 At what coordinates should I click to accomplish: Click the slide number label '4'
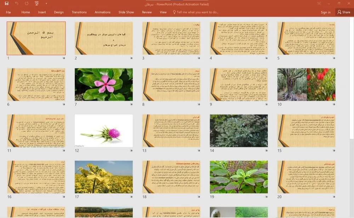click(211, 58)
